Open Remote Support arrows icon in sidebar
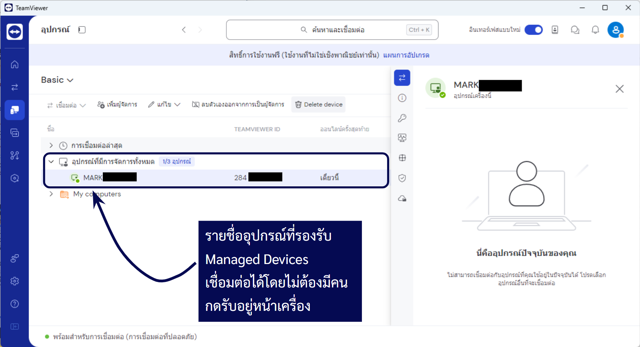640x347 pixels. pyautogui.click(x=14, y=87)
